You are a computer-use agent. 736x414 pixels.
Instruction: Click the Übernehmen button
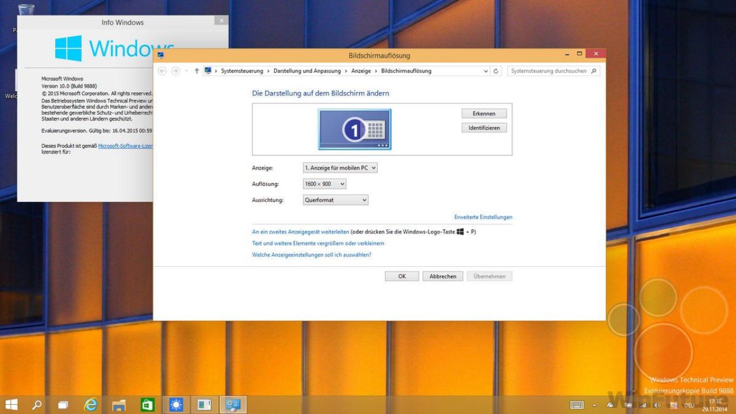click(x=489, y=277)
